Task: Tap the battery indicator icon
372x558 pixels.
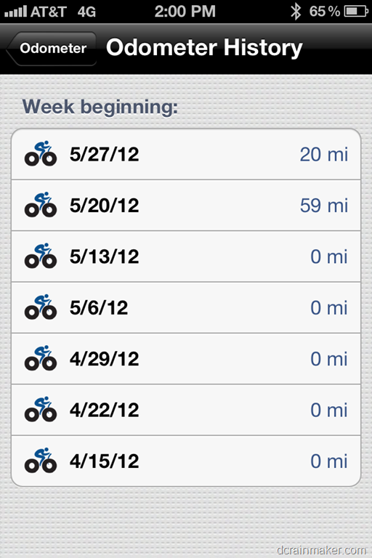Action: tap(356, 12)
